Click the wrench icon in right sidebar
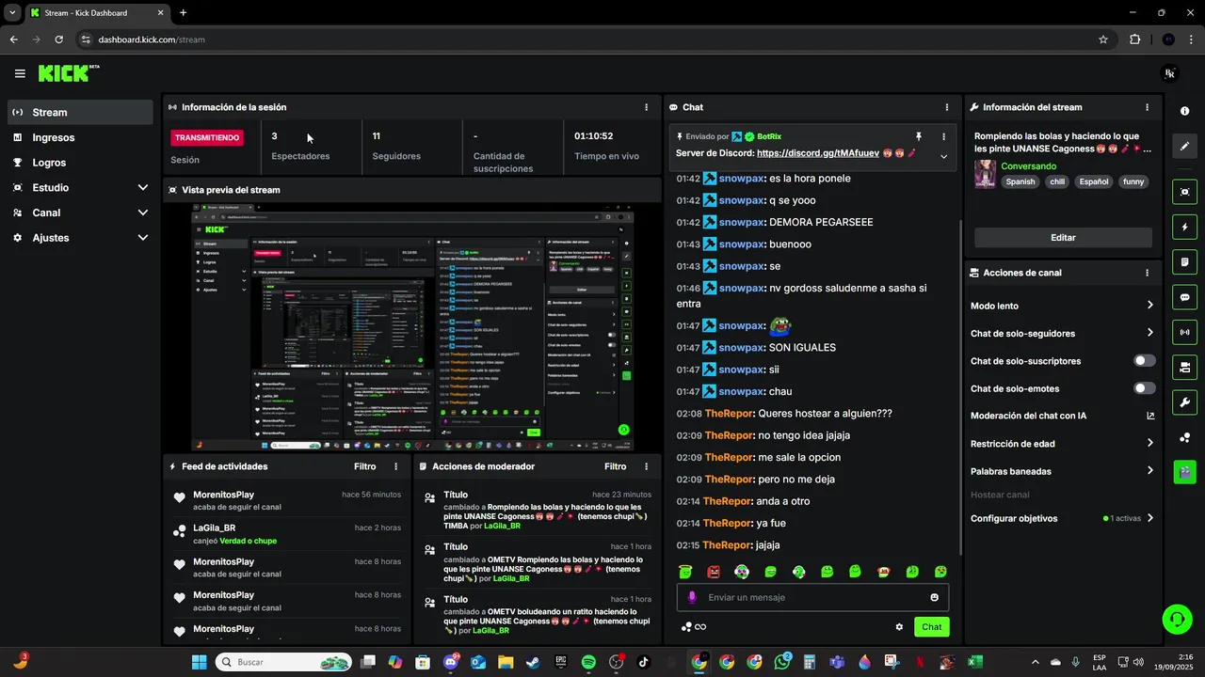Viewport: 1205px width, 677px height. point(1184,402)
